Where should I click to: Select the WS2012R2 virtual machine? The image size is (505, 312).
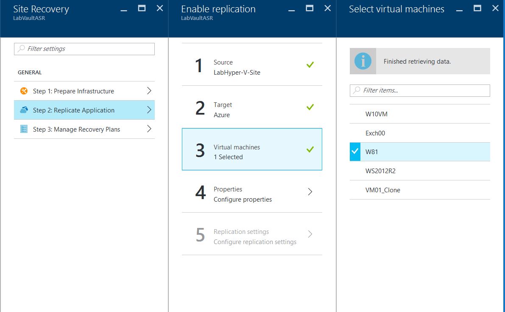[x=380, y=171]
